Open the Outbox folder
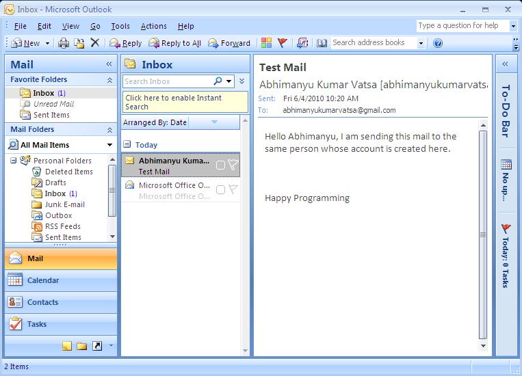 click(52, 215)
